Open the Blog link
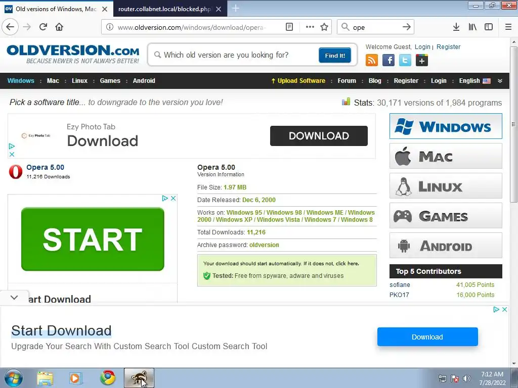The width and height of the screenshot is (518, 388). coord(375,81)
